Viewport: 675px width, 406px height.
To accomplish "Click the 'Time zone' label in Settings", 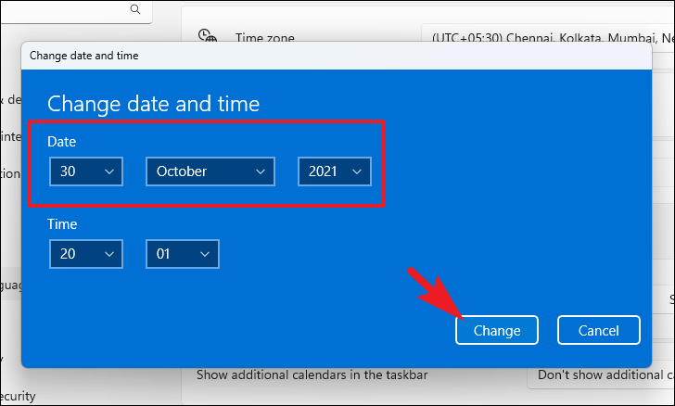I will click(265, 38).
